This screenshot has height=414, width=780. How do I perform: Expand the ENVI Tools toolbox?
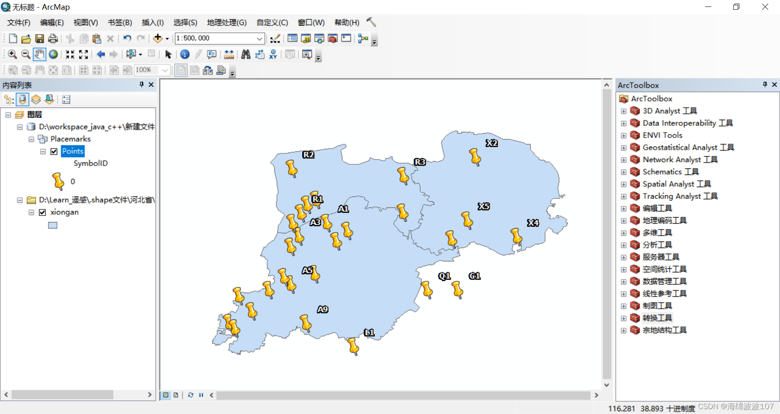click(x=624, y=136)
